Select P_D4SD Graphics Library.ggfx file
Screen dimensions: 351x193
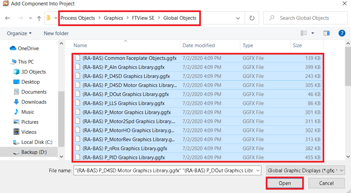point(198,76)
